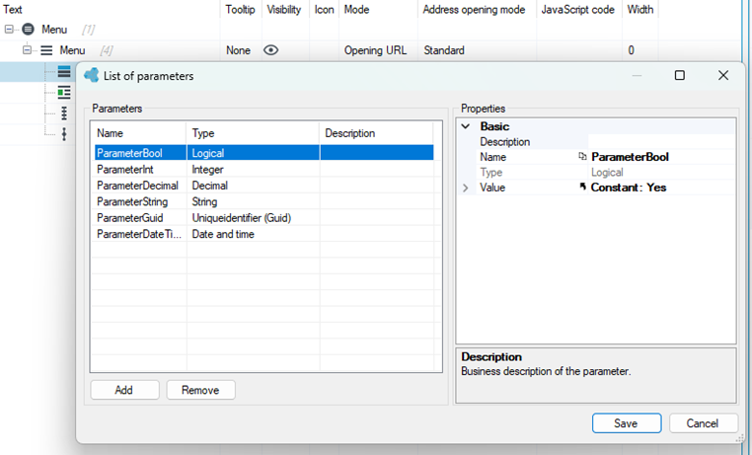Viewport: 752px width, 455px height.
Task: Collapse the Basic properties group
Action: (465, 126)
